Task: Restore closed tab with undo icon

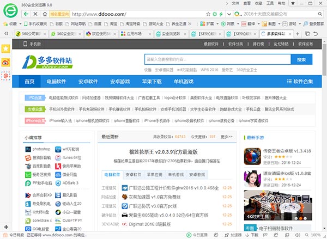Action: [316, 34]
